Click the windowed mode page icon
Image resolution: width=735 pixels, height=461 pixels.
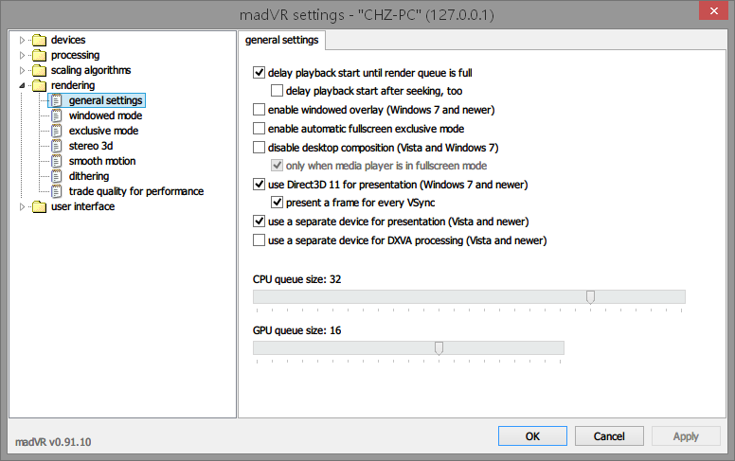[57, 115]
